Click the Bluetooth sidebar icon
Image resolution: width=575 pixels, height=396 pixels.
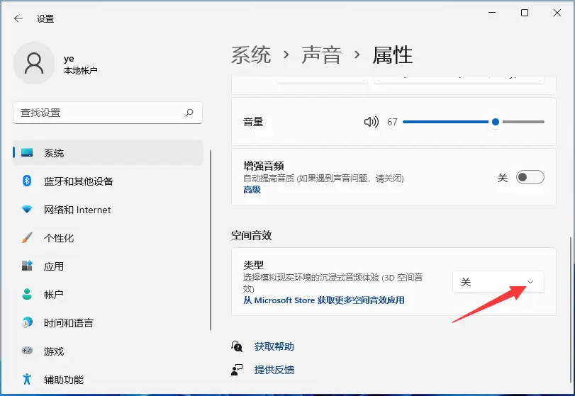click(27, 181)
